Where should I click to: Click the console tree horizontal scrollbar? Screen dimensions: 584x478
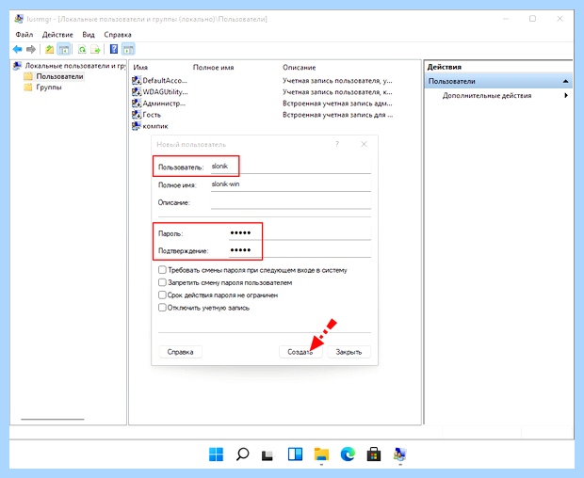point(53,420)
